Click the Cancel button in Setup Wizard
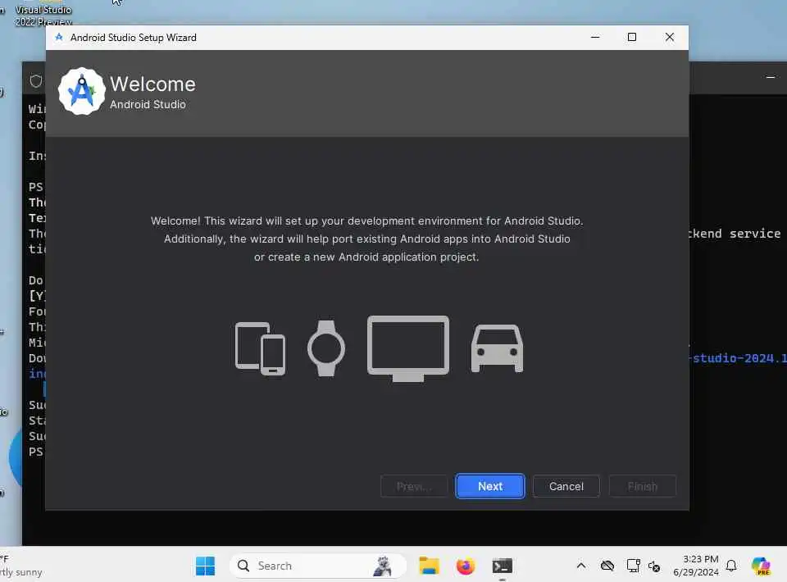This screenshot has height=582, width=787. 566,486
